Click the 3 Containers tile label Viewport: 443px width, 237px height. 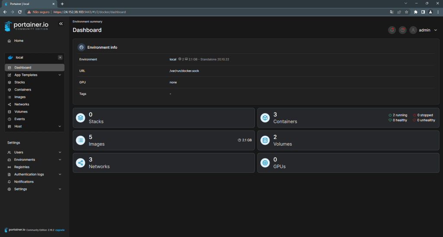pos(285,118)
